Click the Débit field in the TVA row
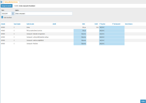 80,31
